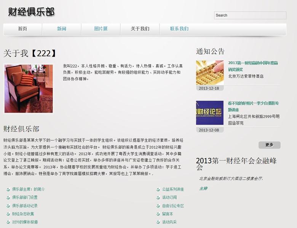This screenshot has height=228, width=297.
Task: Open the 首页 navigation tab
Action: tap(22, 29)
